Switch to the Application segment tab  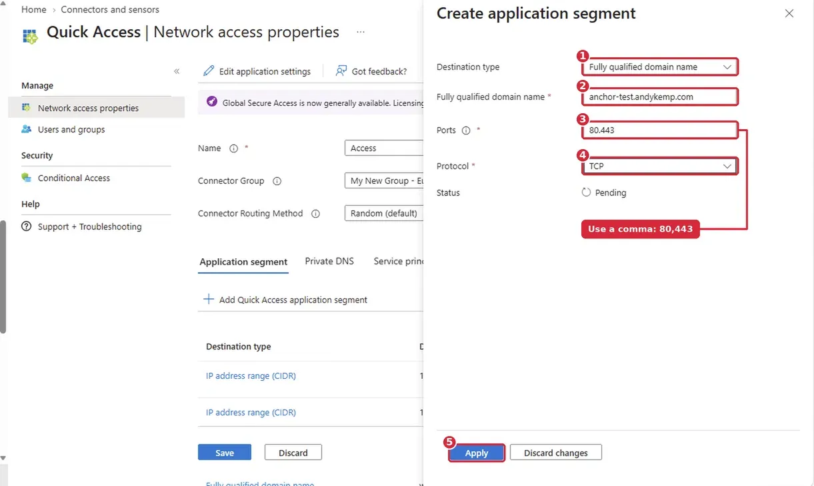tap(243, 262)
